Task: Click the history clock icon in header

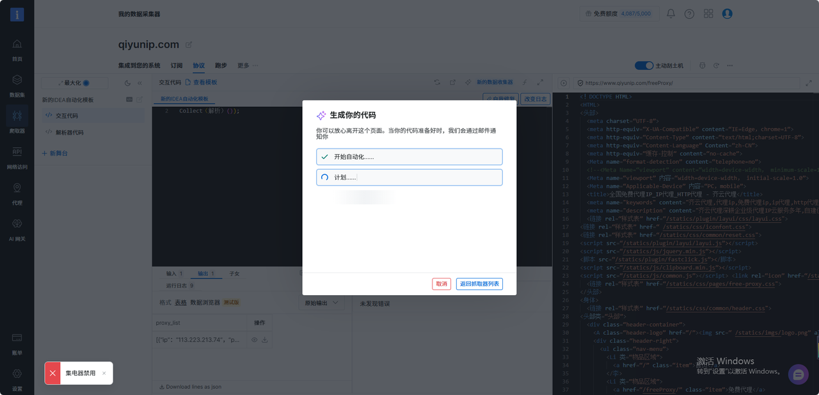Action: click(x=716, y=65)
